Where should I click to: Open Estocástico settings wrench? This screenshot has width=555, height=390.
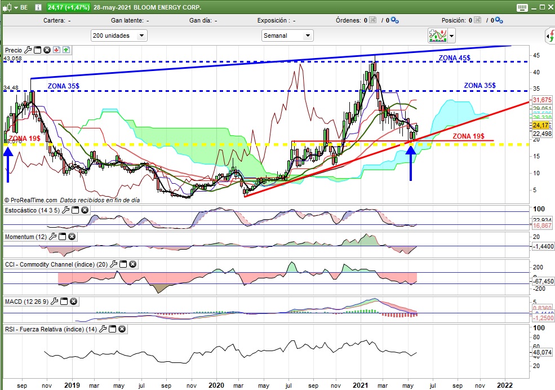pos(65,210)
